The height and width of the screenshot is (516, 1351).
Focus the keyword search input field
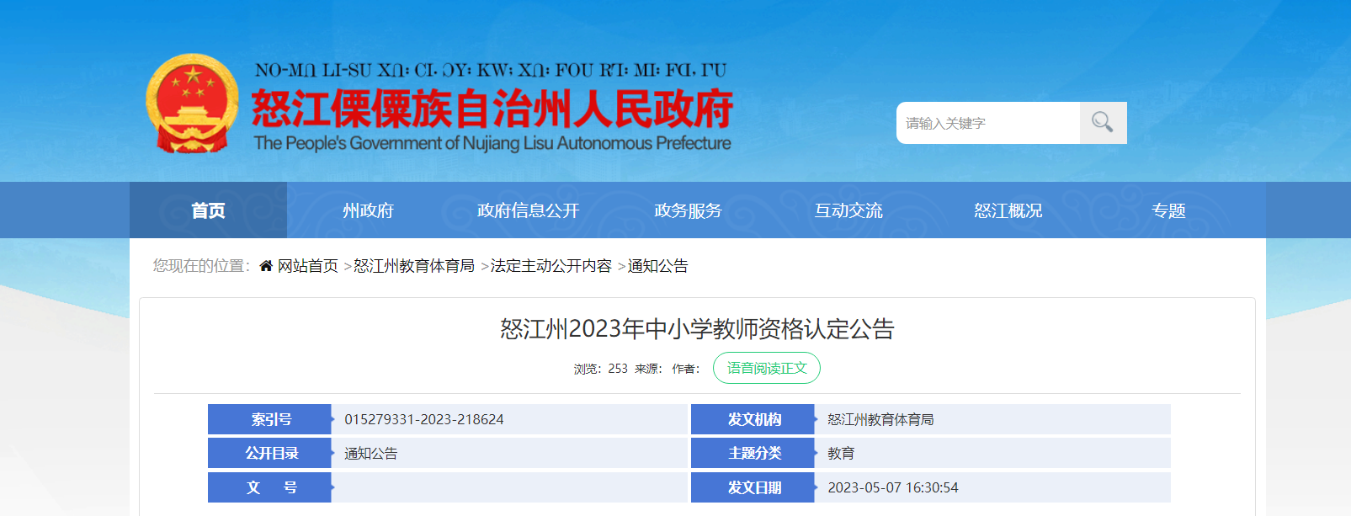[x=988, y=123]
